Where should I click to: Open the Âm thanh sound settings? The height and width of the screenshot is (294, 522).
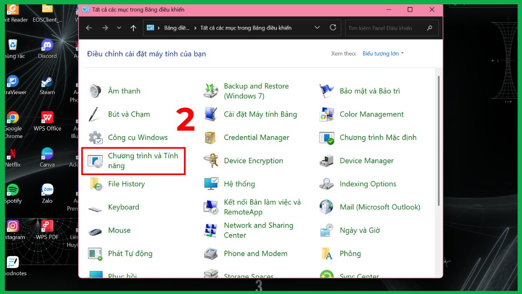(x=124, y=91)
